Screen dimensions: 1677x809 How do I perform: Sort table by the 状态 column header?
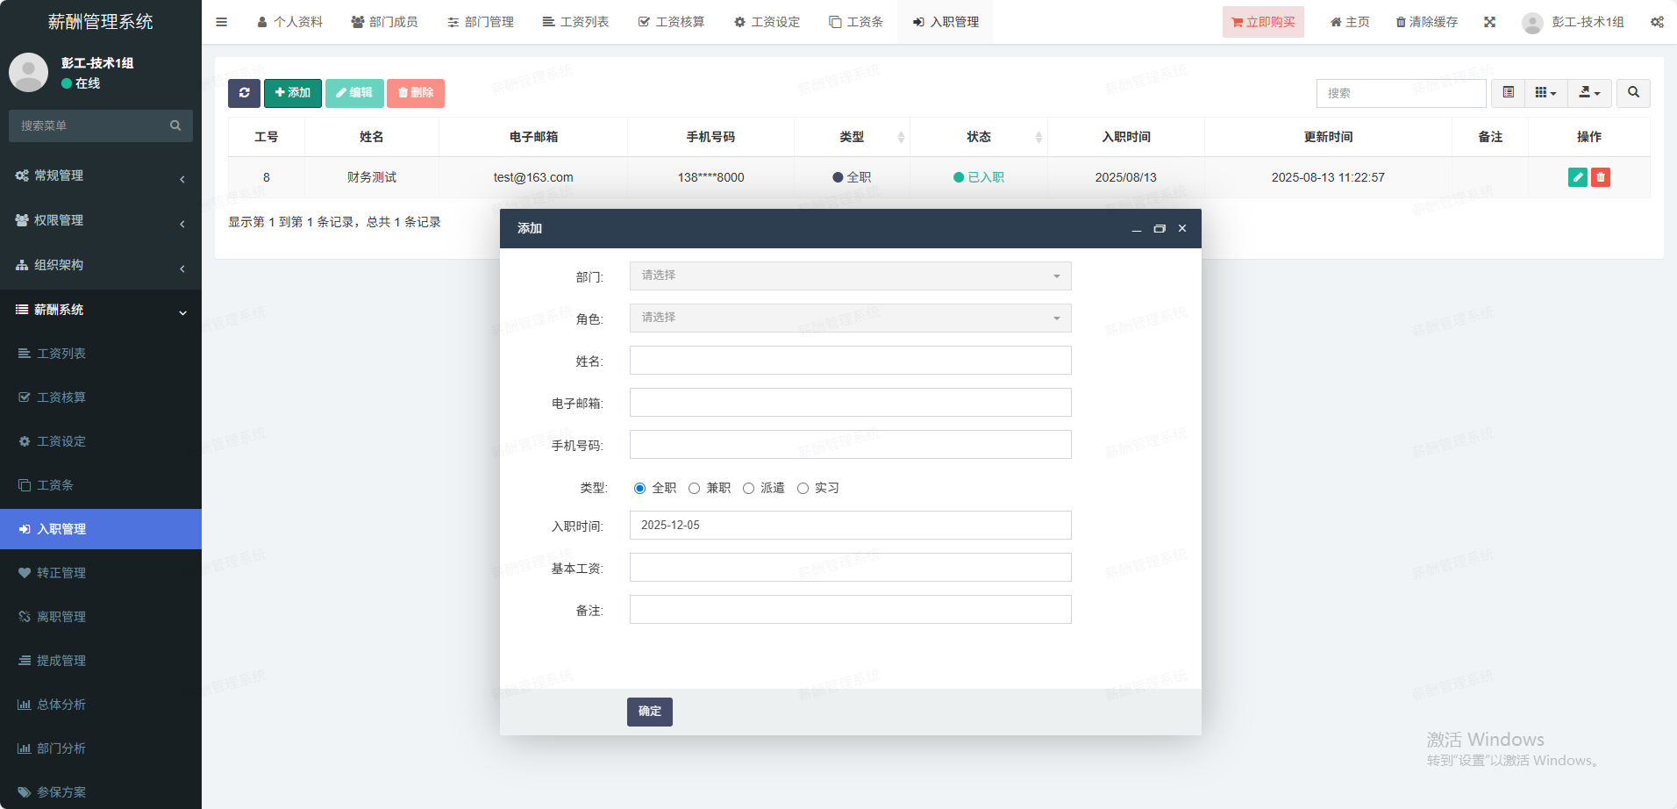[979, 137]
